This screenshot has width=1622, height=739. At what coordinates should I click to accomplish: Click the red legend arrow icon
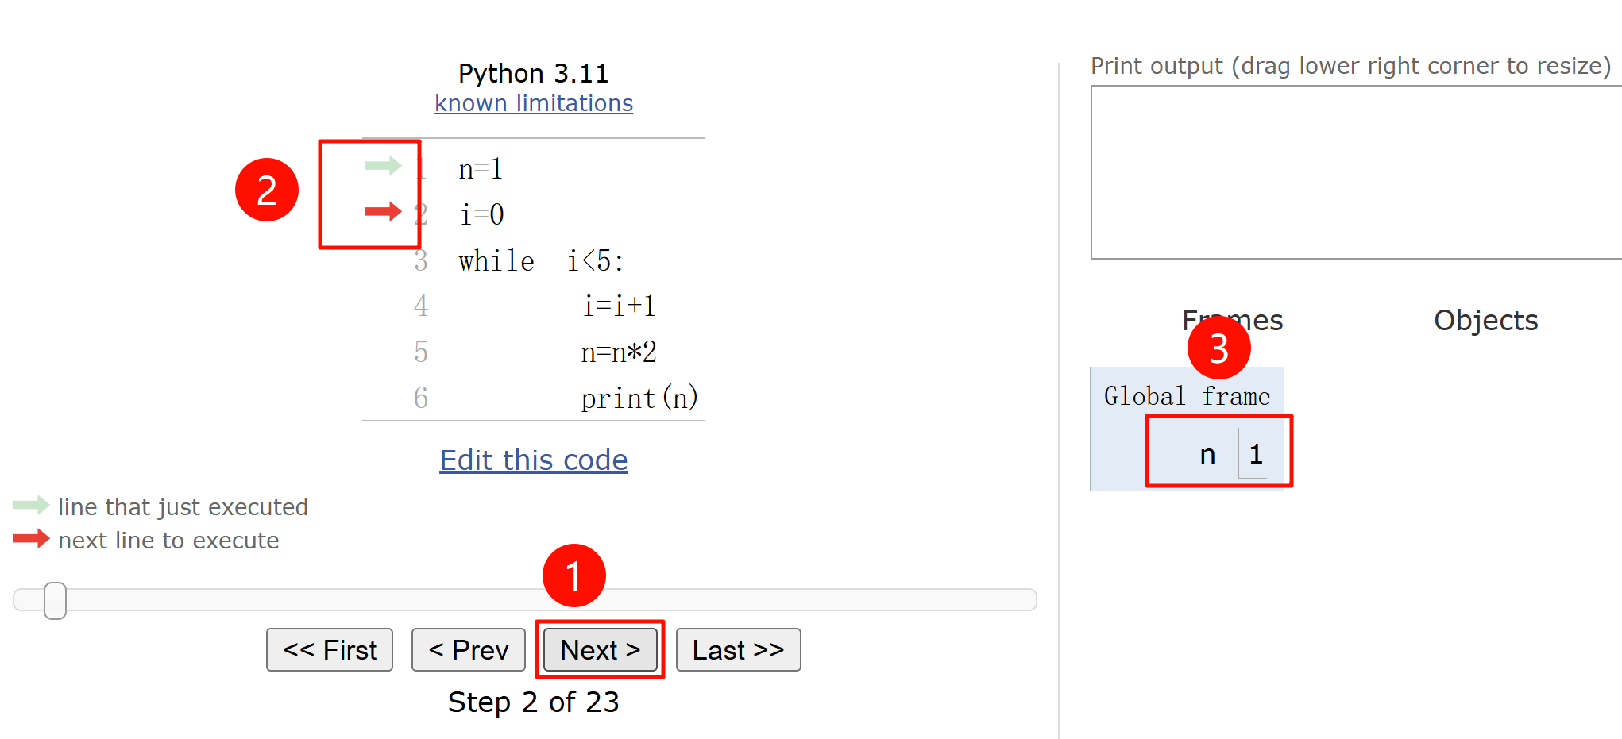(31, 539)
